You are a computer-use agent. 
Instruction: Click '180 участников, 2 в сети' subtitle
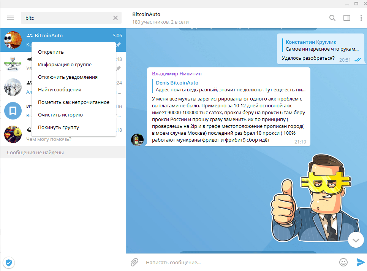click(x=160, y=22)
